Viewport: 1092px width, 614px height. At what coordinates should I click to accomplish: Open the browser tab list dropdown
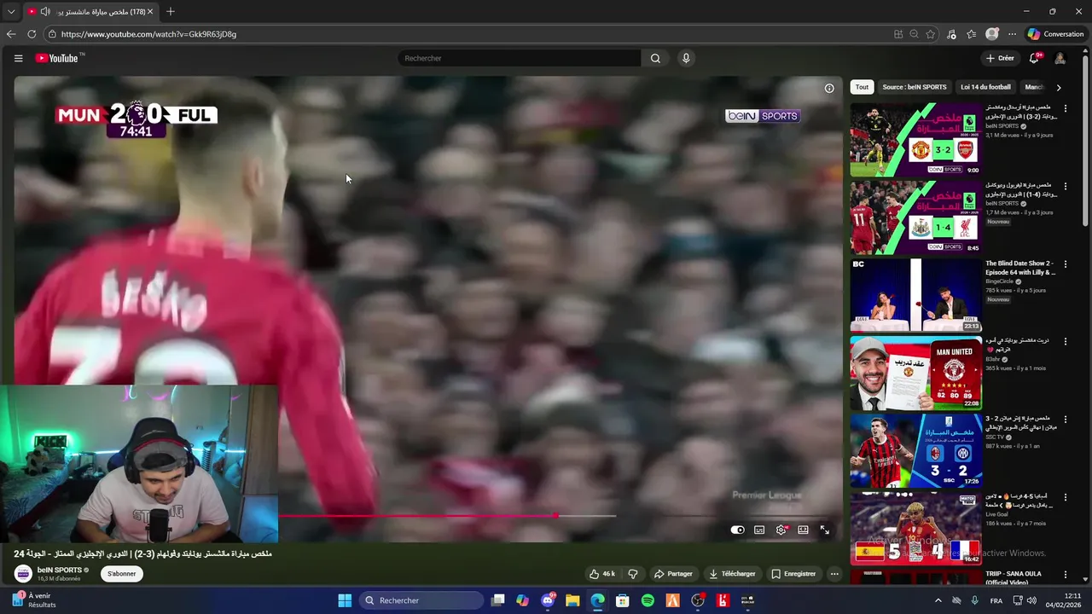click(x=11, y=12)
